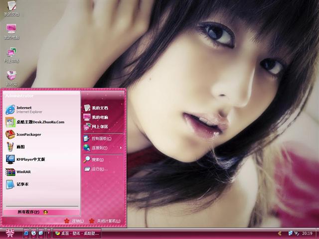
Task: Click the tray icon beside the clock
Action: [x=297, y=234]
